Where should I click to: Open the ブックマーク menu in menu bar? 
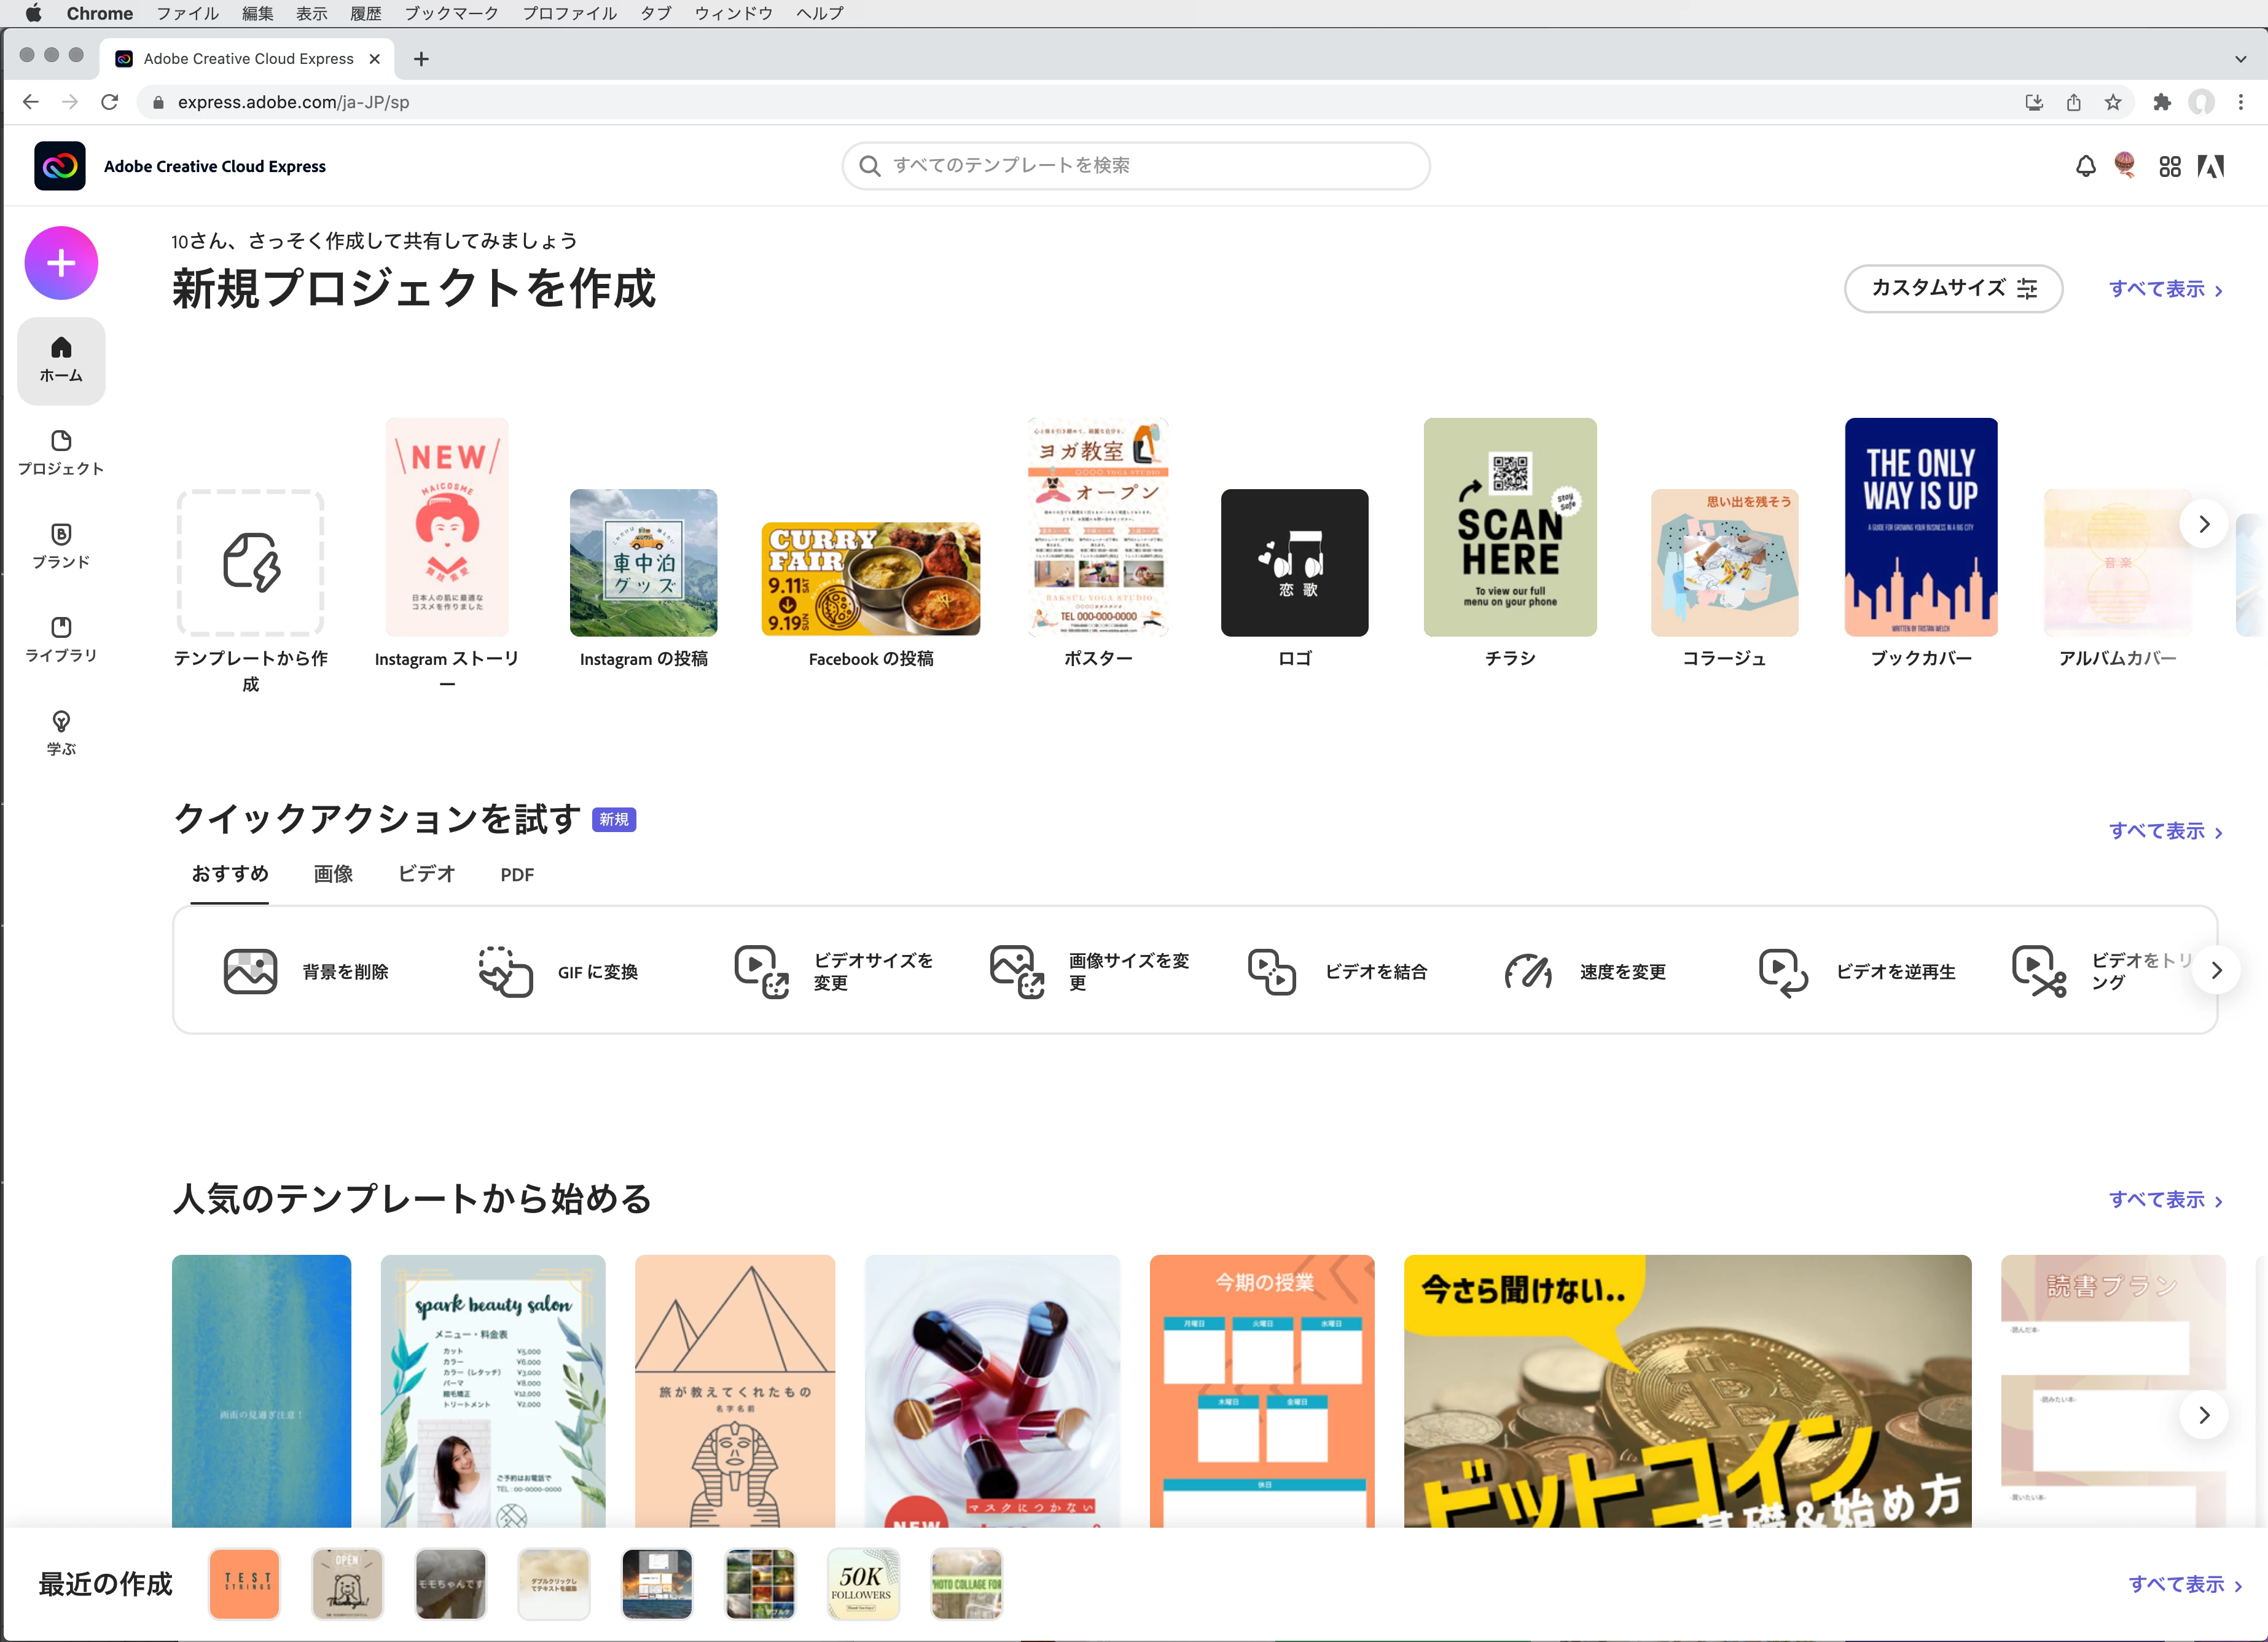(x=451, y=13)
